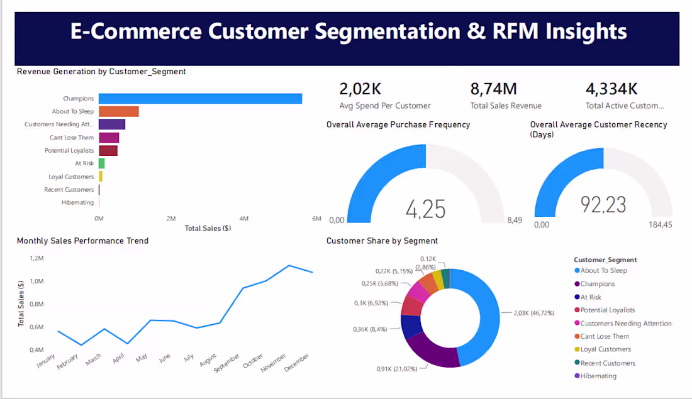Click the Hibernating label in bar chart
Screen dimensions: 692x399
tap(77, 202)
